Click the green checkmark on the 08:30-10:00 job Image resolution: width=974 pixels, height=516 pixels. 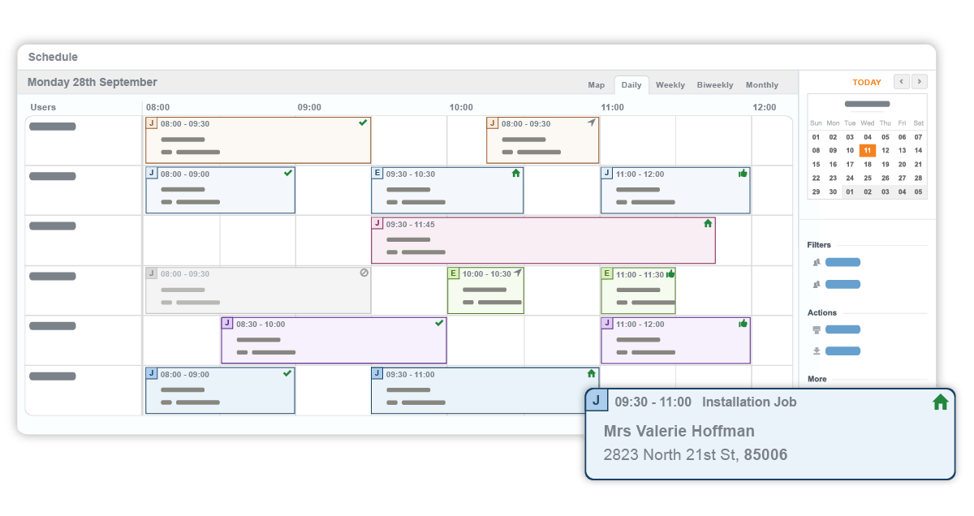(x=437, y=321)
